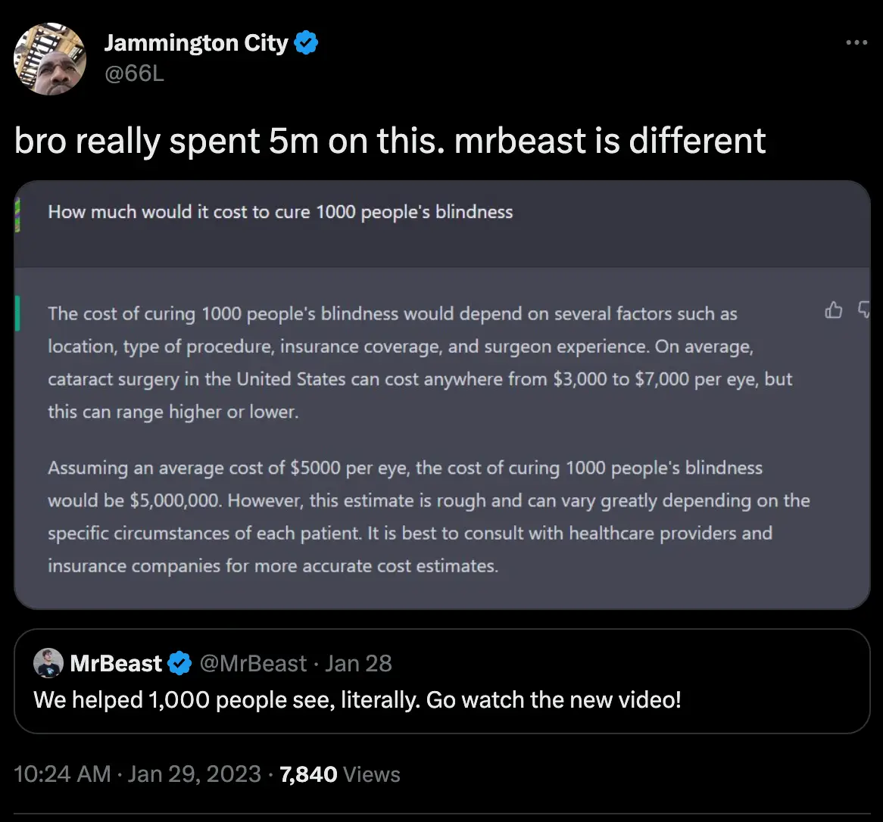Open Jammington City's profile avatar
Screen dimensions: 883x822
pos(49,58)
